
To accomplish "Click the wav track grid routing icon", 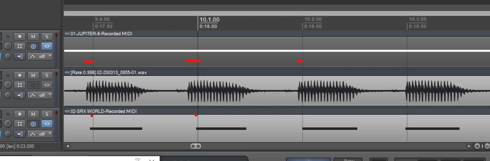I will pos(19,85).
